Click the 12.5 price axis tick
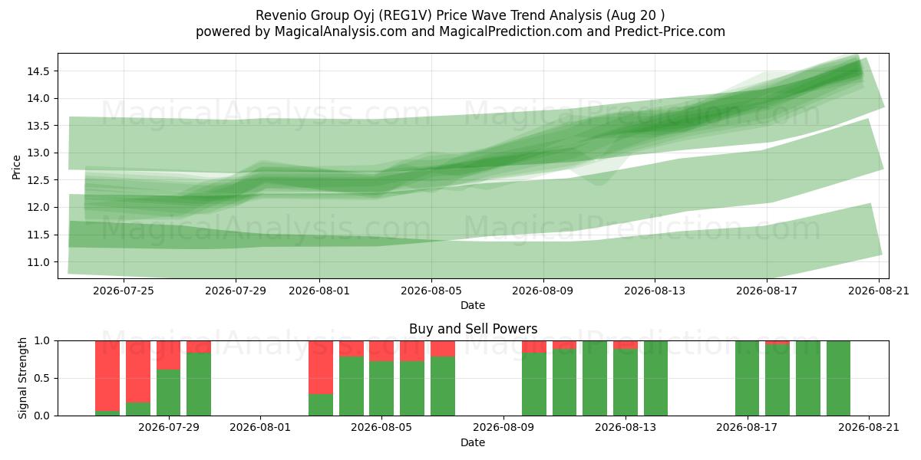This screenshot has height=460, width=921. pyautogui.click(x=39, y=180)
